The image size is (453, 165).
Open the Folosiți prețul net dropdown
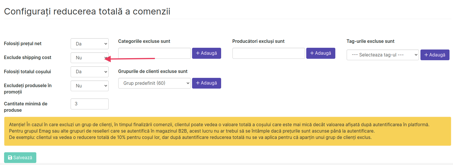click(x=89, y=44)
